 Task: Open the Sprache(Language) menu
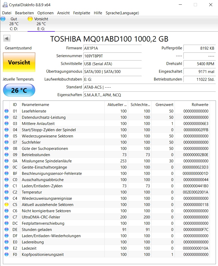click(122, 13)
